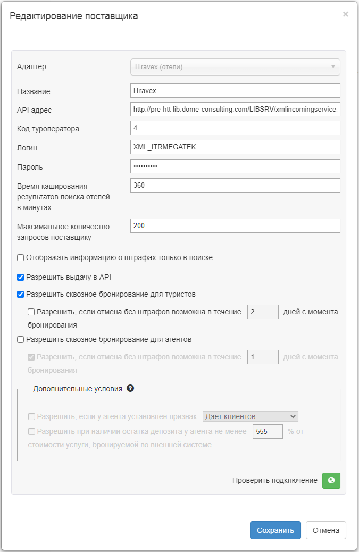Expand the "Дает клиентов" dropdown
This screenshot has height=552, width=359.
point(250,416)
